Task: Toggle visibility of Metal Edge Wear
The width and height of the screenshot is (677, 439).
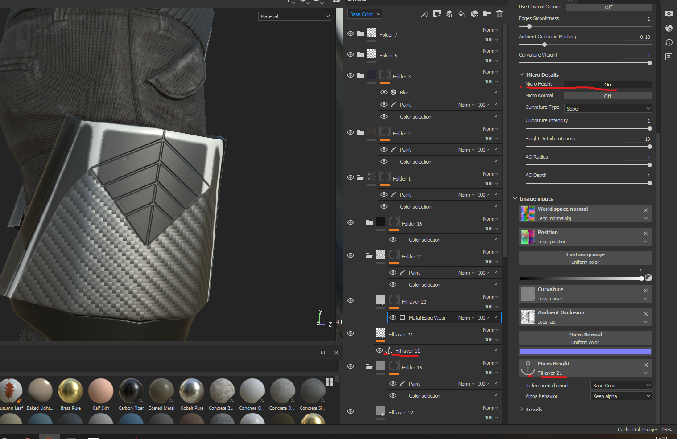Action: point(392,317)
